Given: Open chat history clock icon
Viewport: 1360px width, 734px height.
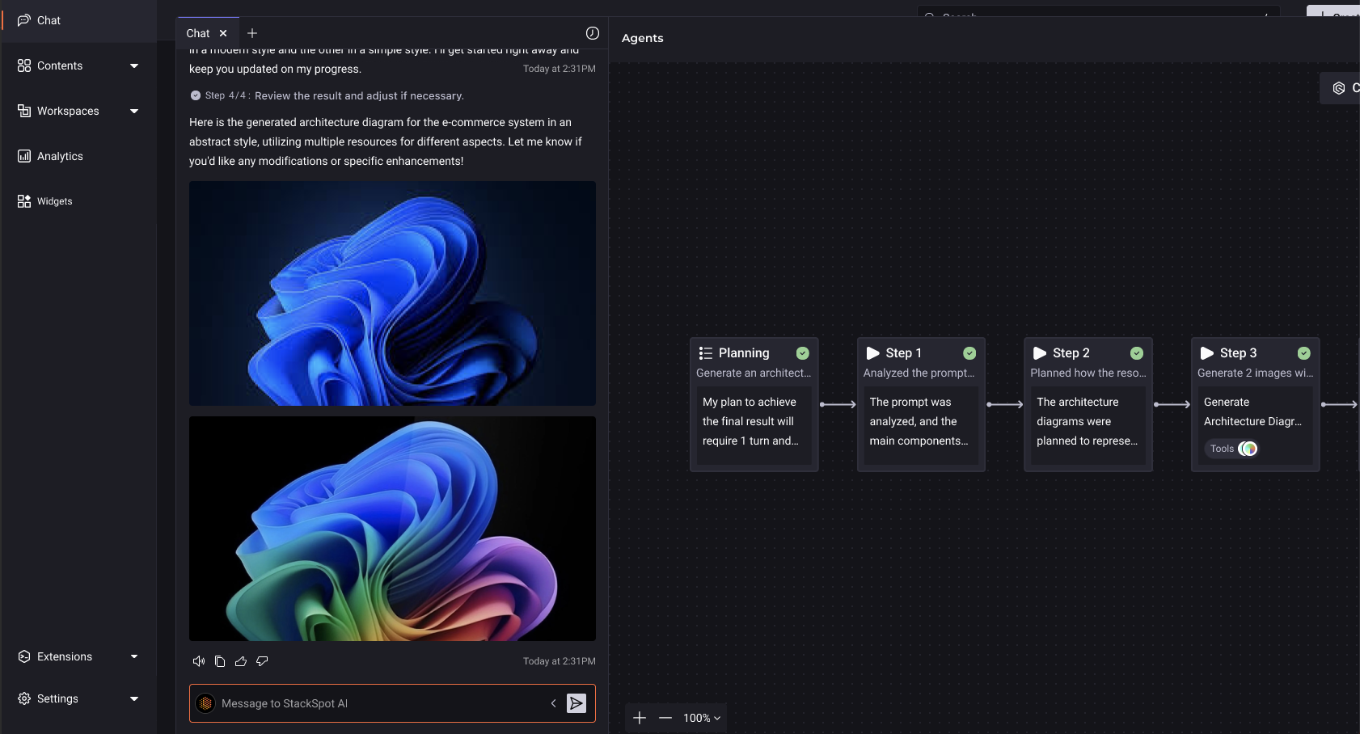Looking at the screenshot, I should pos(593,33).
